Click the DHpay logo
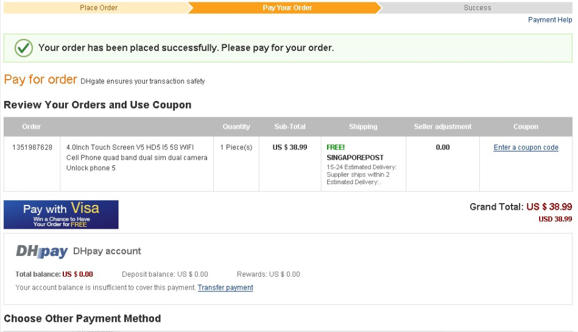Image resolution: width=578 pixels, height=332 pixels. (41, 251)
